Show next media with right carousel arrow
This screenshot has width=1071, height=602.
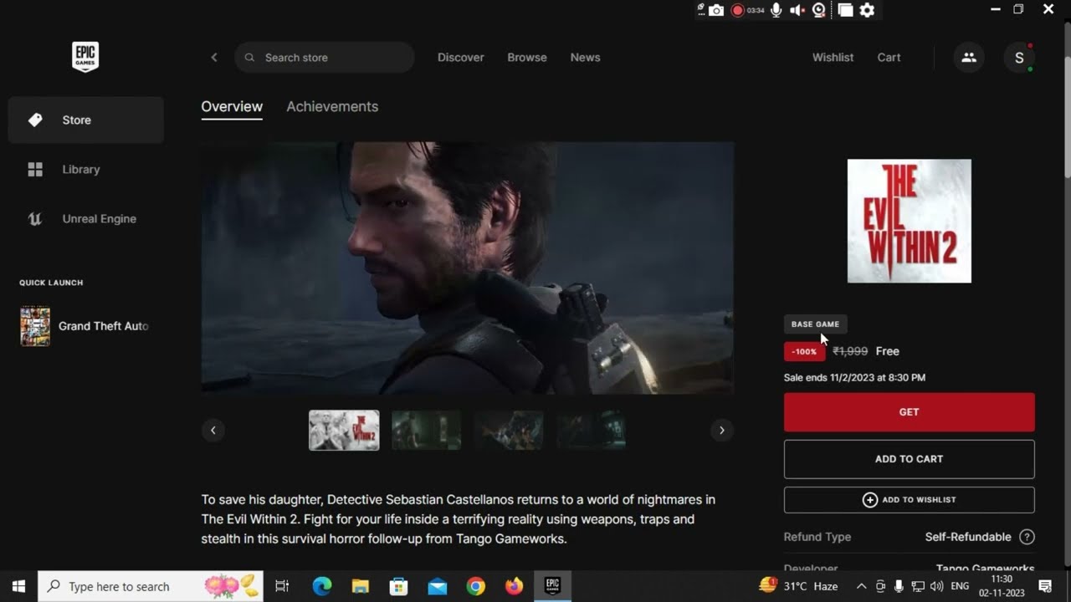722,430
